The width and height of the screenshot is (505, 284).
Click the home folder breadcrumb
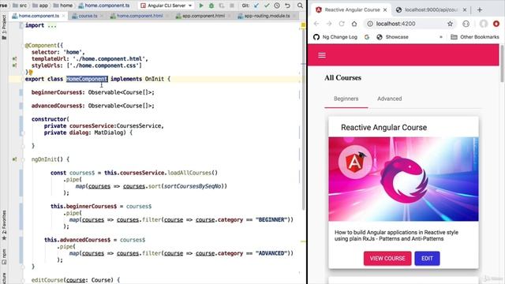(63, 6)
